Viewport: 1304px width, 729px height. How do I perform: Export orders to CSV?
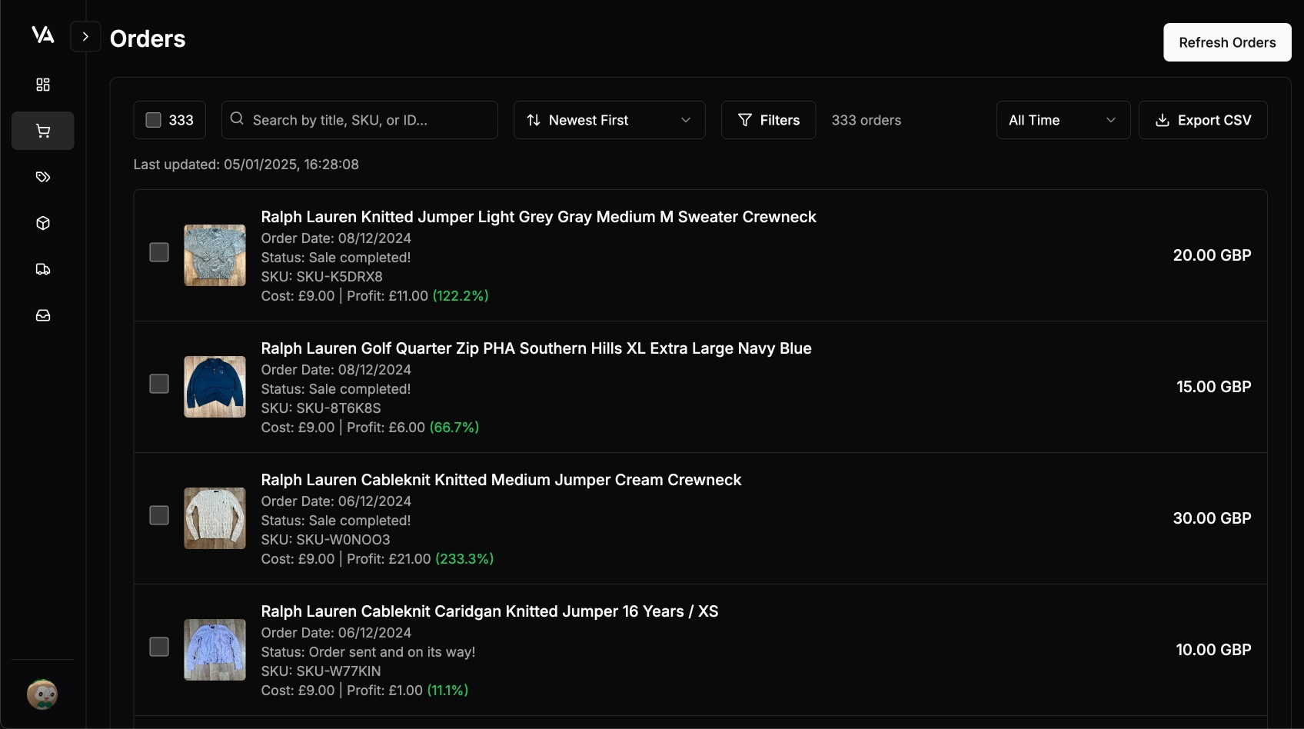(1203, 120)
